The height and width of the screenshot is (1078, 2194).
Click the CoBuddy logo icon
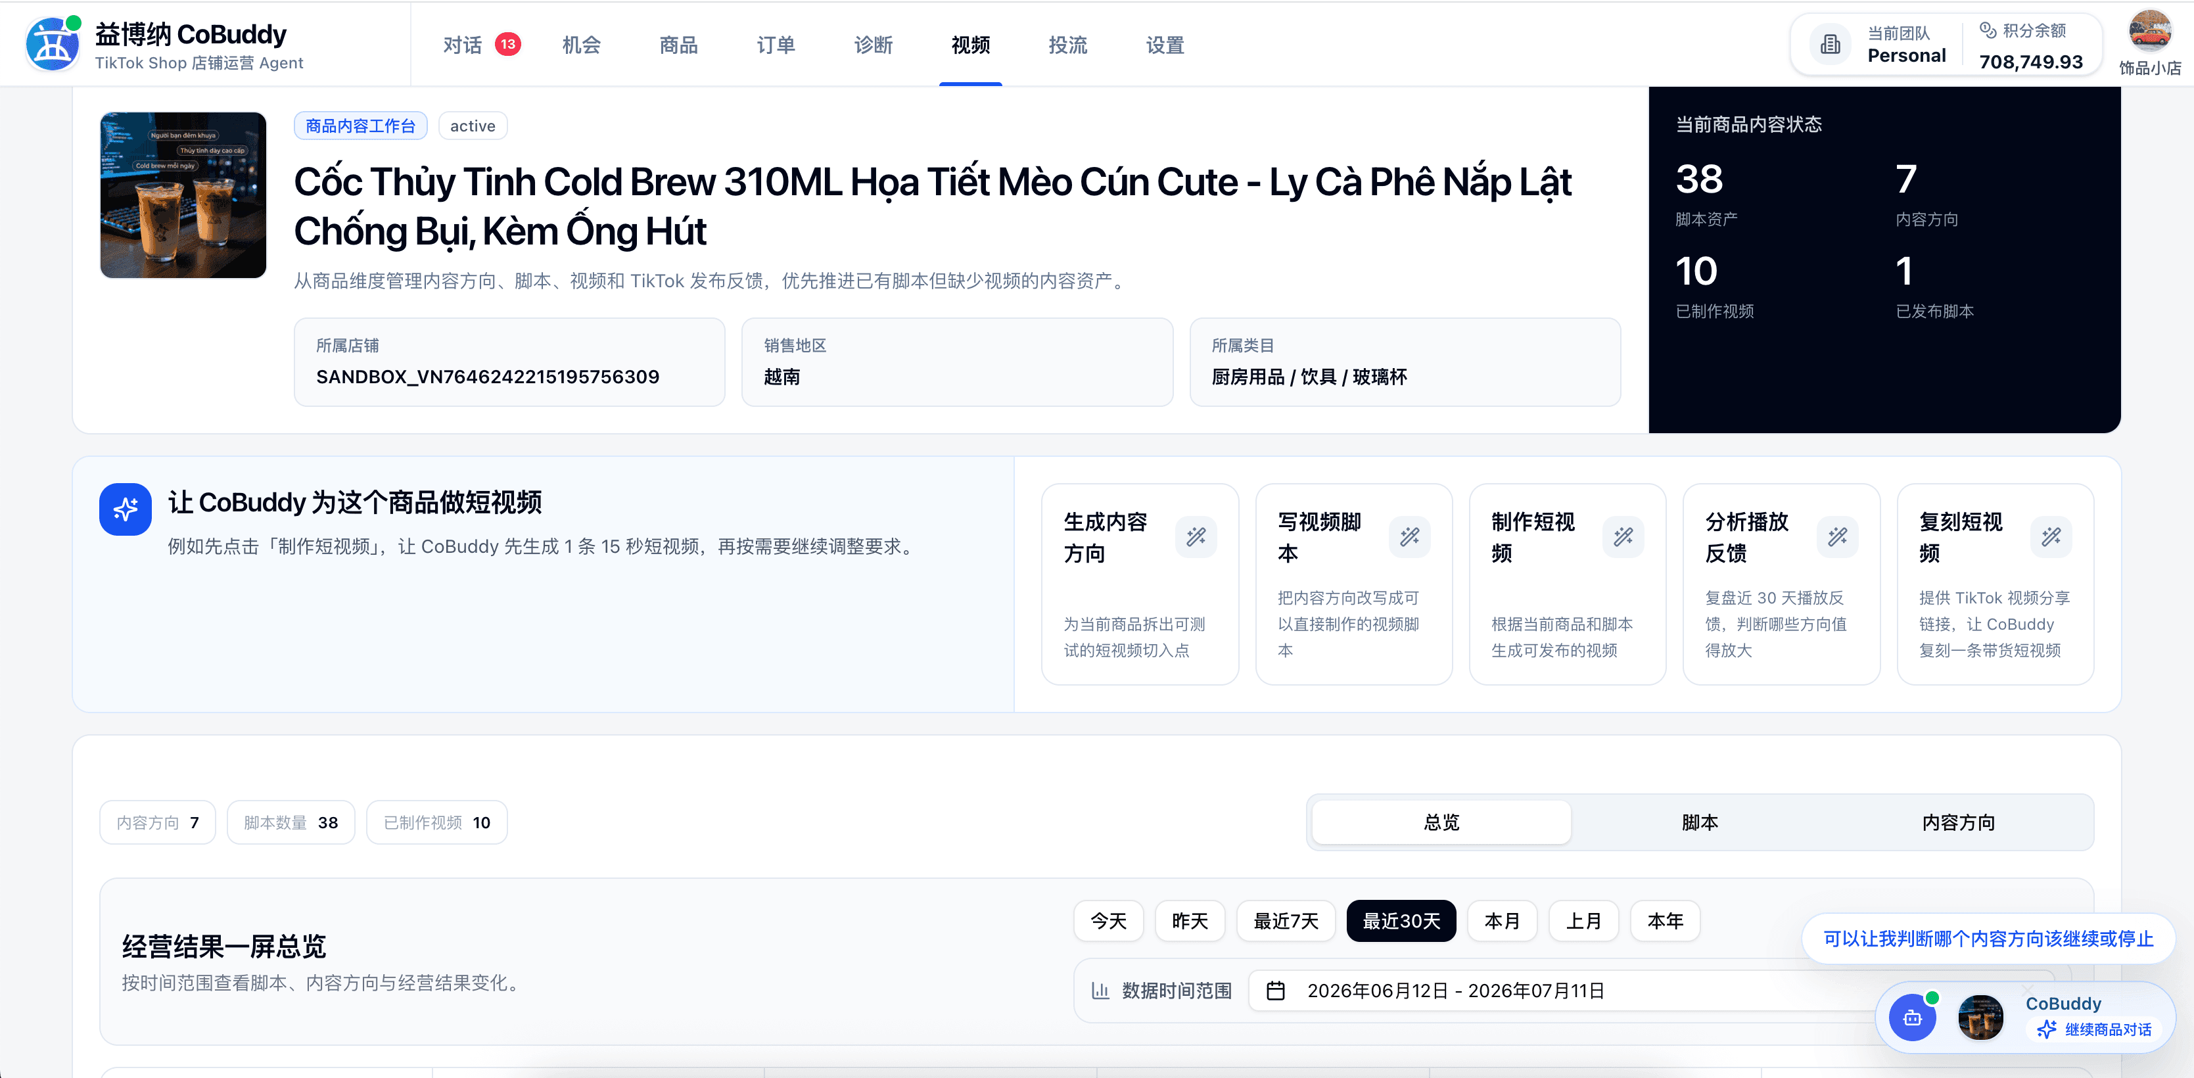pyautogui.click(x=53, y=44)
